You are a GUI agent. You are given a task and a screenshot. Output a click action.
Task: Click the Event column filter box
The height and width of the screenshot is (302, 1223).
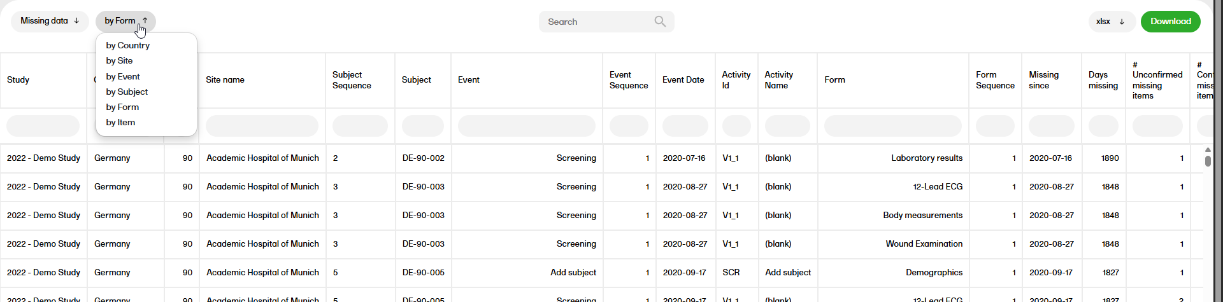tap(526, 126)
